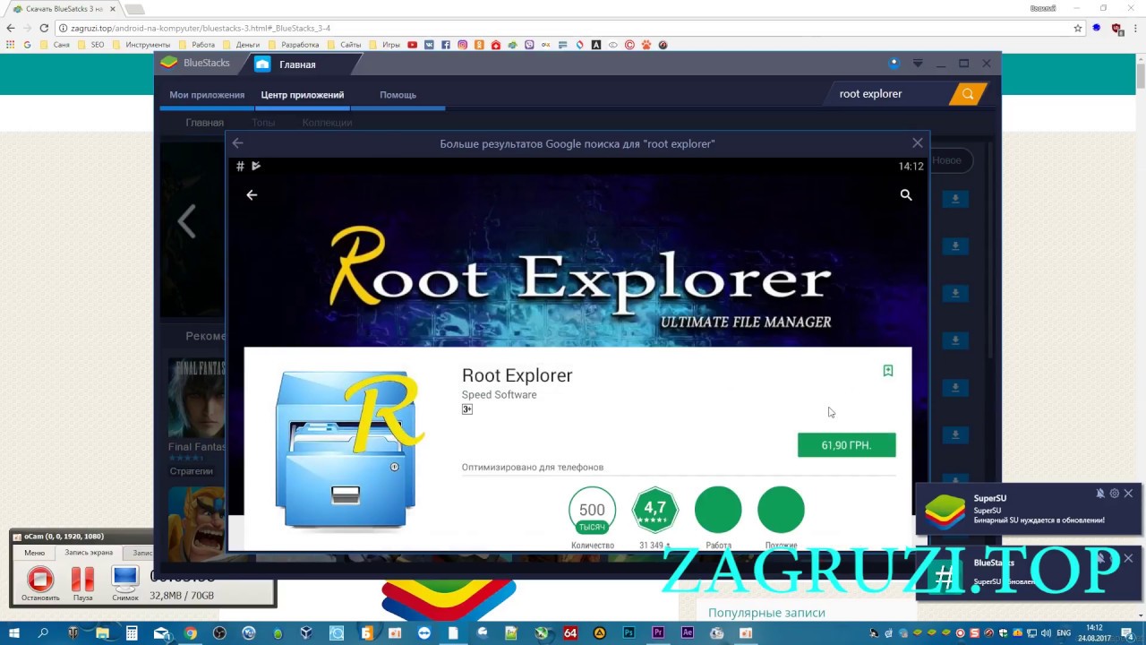Open BlueStacks account avatar icon
The image size is (1146, 645).
[x=894, y=64]
